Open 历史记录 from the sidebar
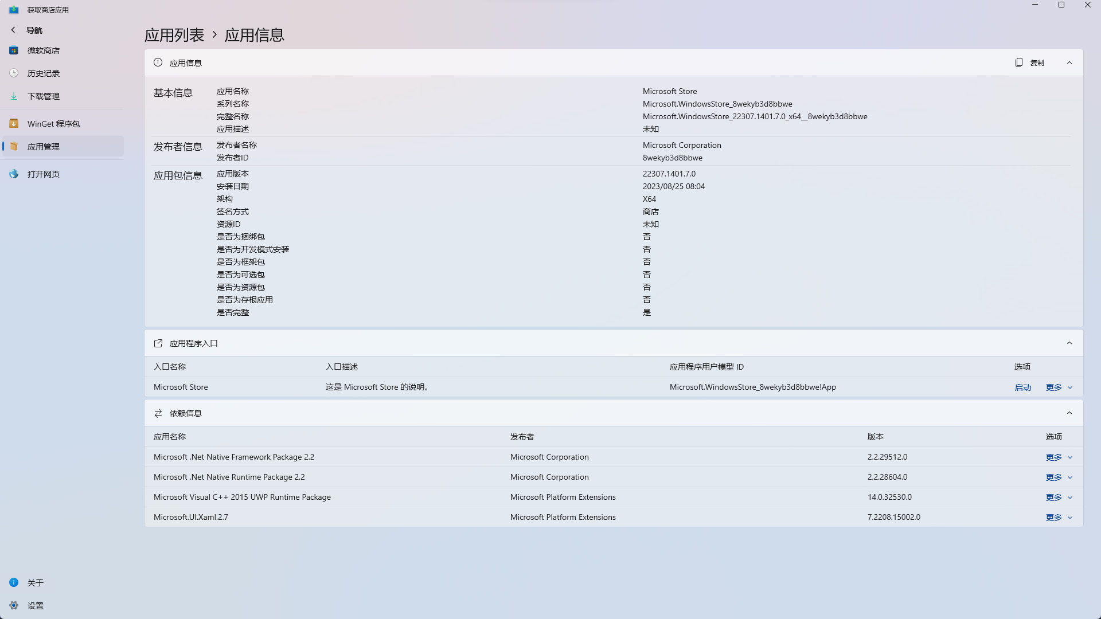This screenshot has width=1101, height=619. tap(43, 73)
